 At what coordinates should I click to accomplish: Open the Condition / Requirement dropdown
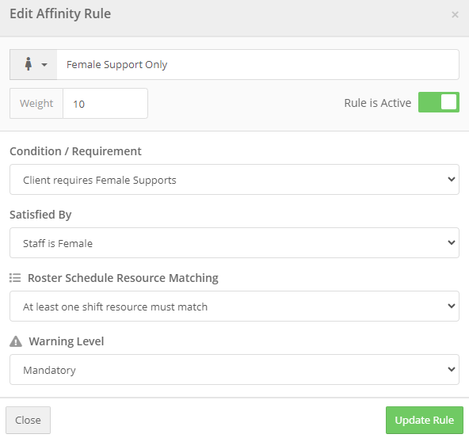coord(234,179)
